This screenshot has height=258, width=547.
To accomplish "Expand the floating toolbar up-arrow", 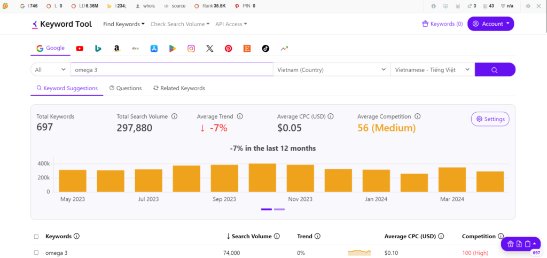I will point(535,244).
